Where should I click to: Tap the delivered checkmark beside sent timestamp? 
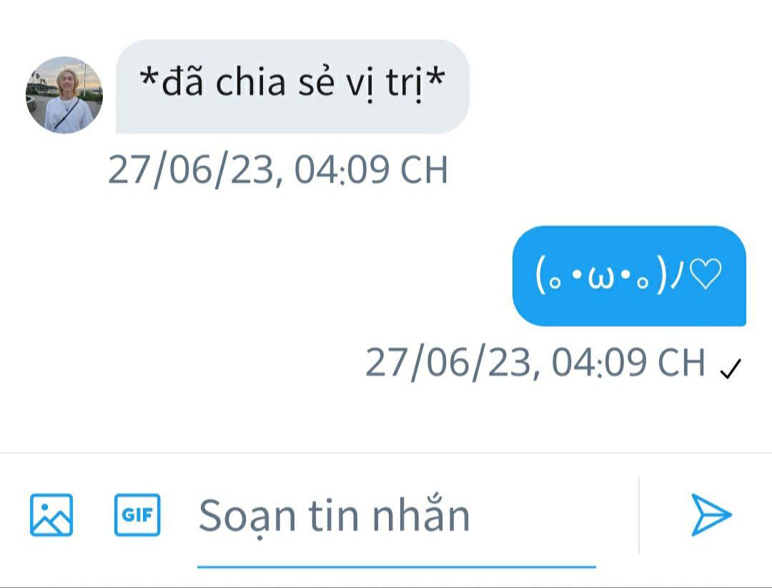730,369
